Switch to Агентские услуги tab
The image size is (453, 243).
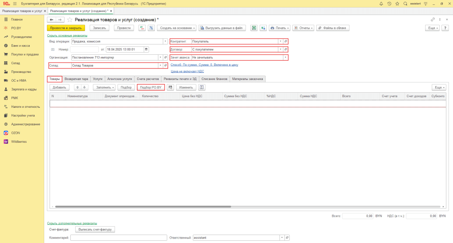click(x=119, y=79)
